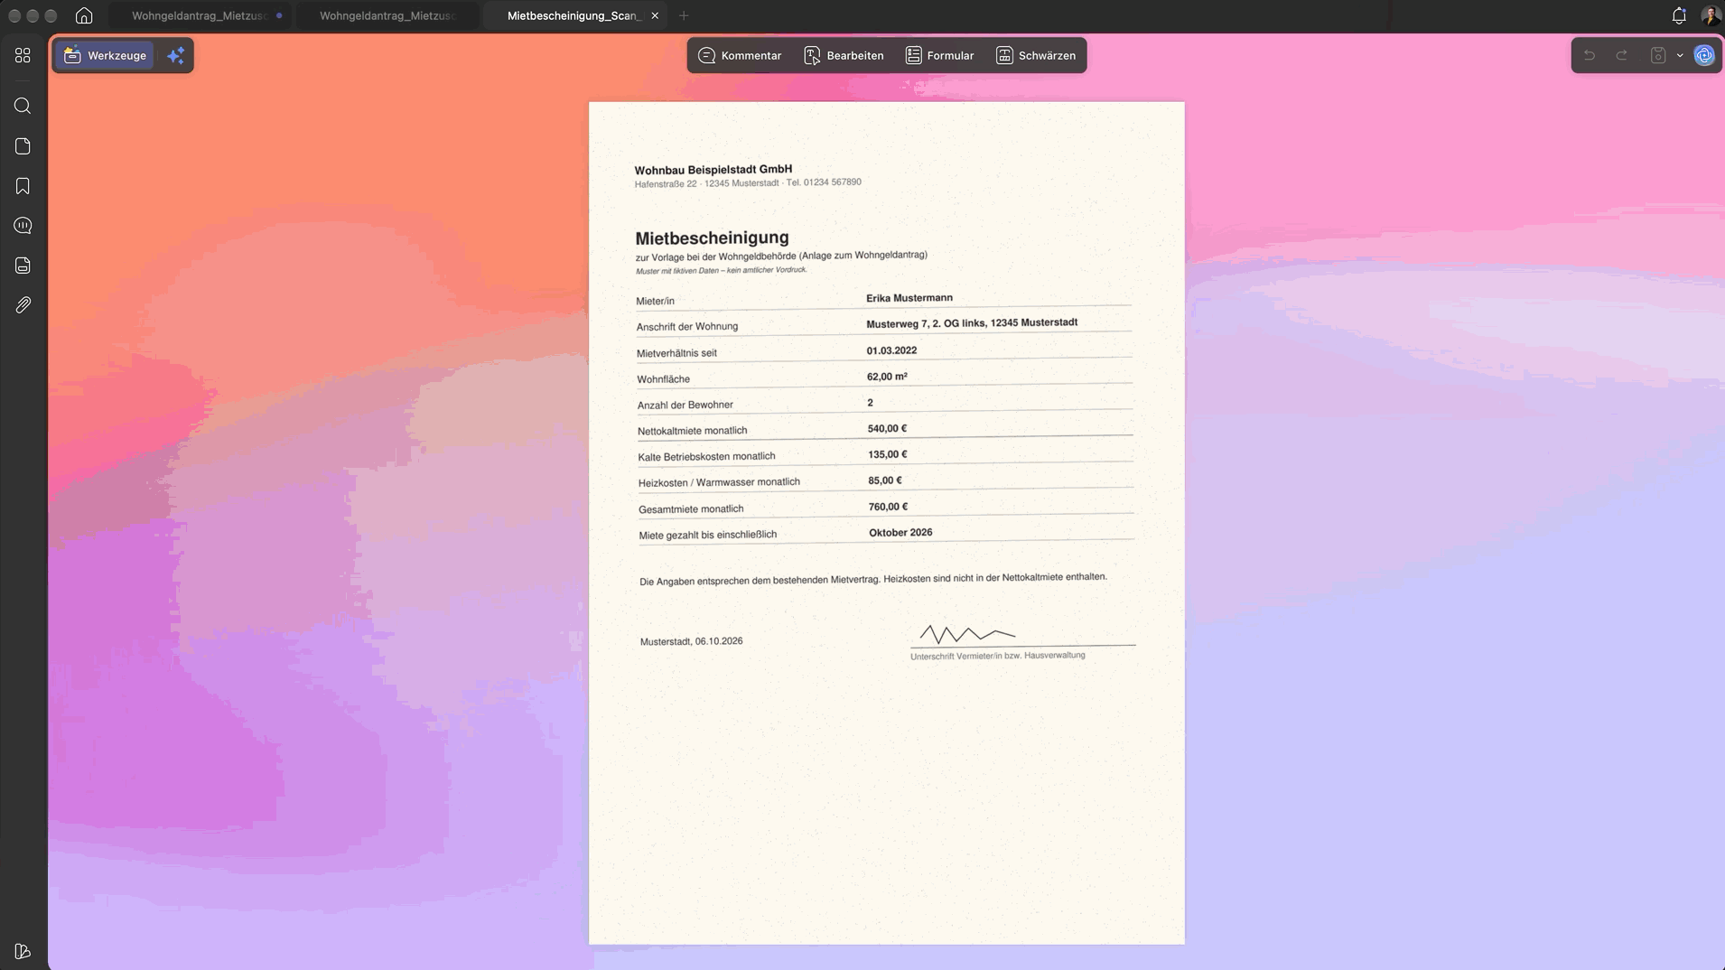
Task: Open the apps grid icon in sidebar
Action: coord(23,55)
